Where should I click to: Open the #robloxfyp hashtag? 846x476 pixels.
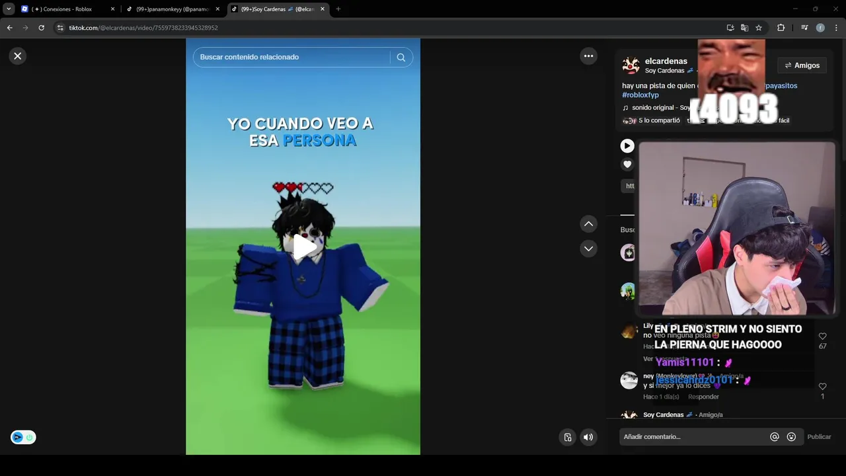click(640, 95)
